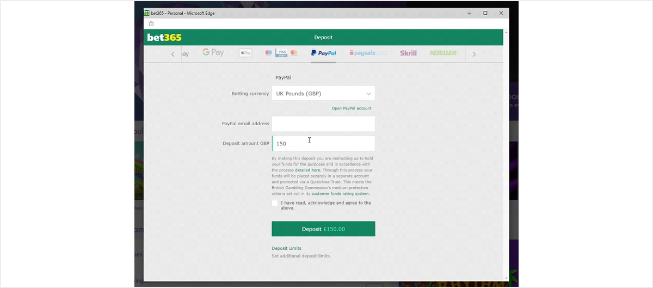This screenshot has width=653, height=288.
Task: Click the Deposit amount GBP field
Action: pyautogui.click(x=323, y=144)
